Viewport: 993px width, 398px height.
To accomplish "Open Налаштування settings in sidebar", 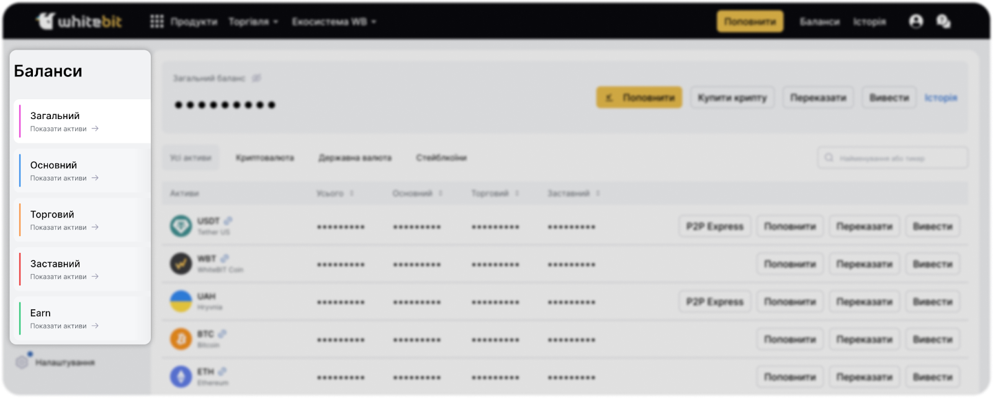I will 64,363.
